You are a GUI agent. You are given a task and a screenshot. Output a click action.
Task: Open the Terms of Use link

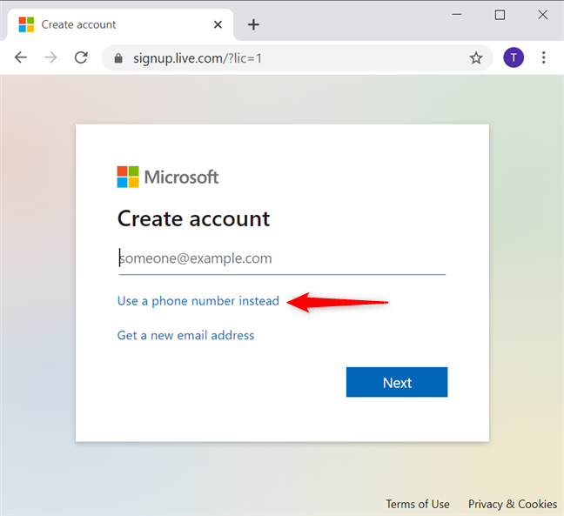418,504
